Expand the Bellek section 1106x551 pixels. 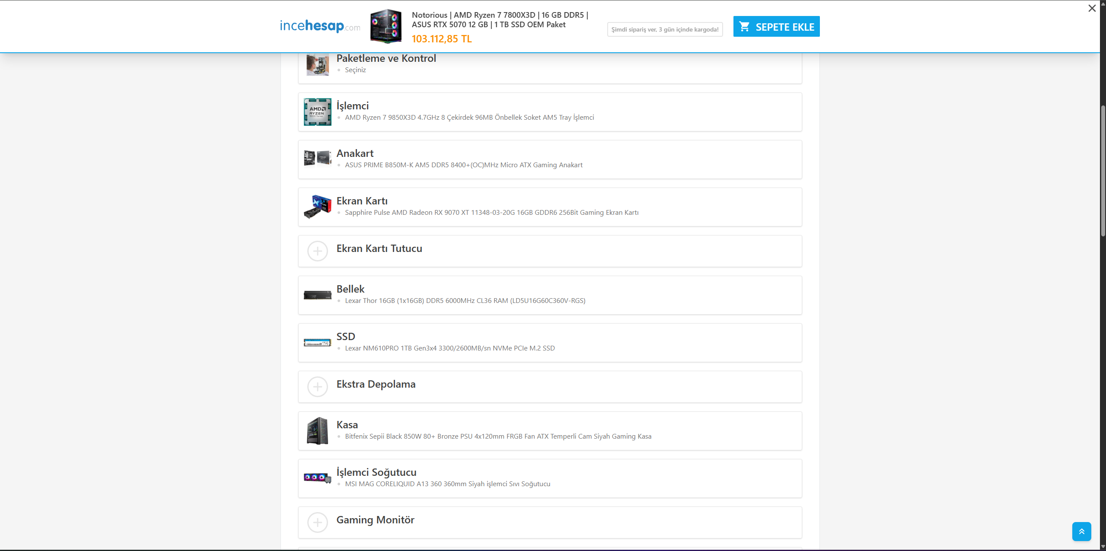(x=351, y=289)
